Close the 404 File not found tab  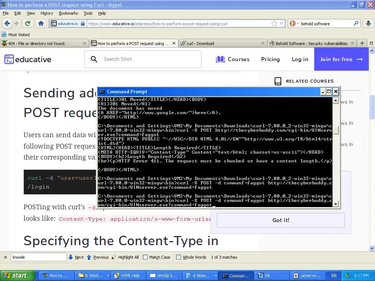(x=85, y=43)
